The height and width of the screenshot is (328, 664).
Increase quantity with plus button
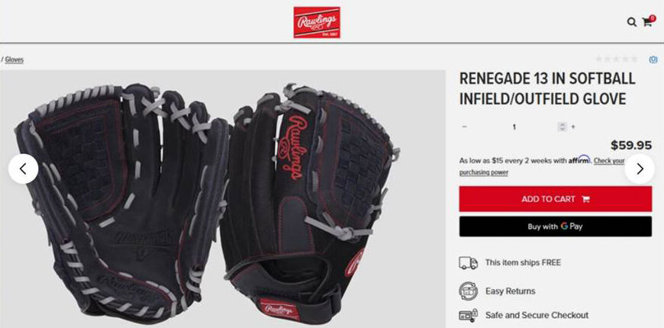coord(573,127)
